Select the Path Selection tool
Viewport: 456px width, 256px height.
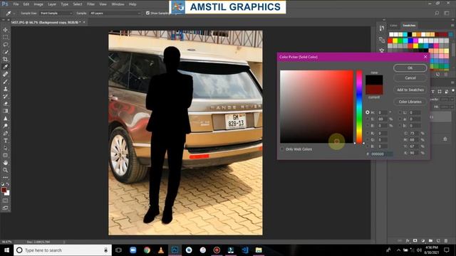(x=5, y=148)
